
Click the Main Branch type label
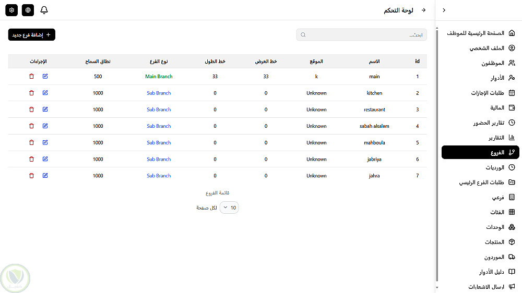[x=159, y=77]
